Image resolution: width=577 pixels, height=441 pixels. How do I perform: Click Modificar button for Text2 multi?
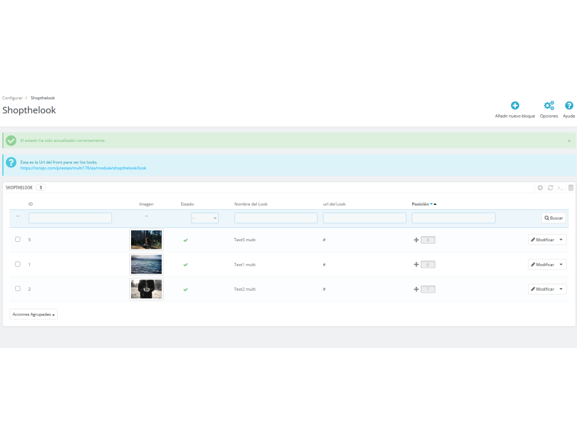[x=543, y=289]
